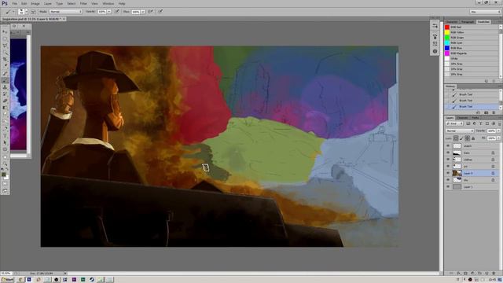Hide the lines layer
Image resolution: width=503 pixels, height=283 pixels.
(448, 153)
